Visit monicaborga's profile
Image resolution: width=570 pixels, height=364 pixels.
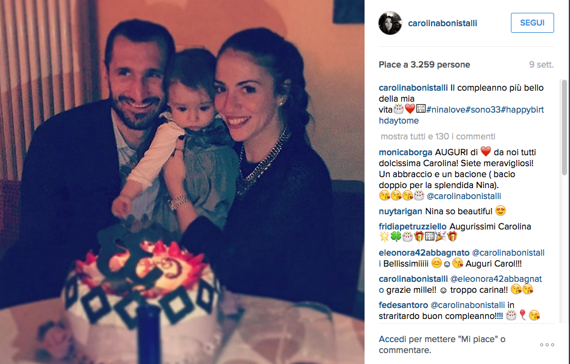(x=405, y=152)
